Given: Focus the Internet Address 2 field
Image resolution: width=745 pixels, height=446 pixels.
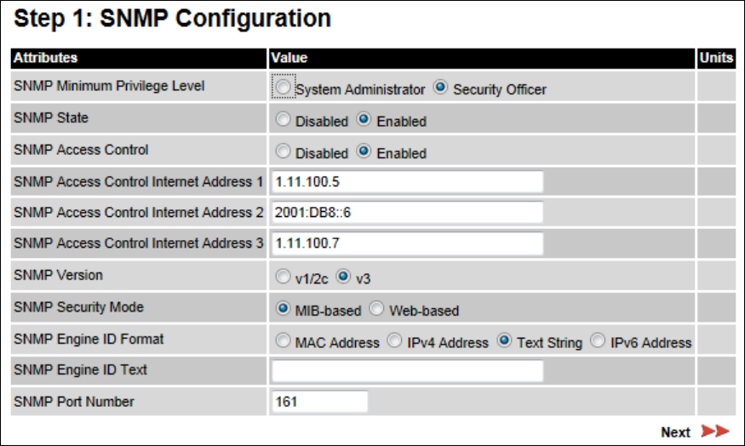Looking at the screenshot, I should coord(407,212).
